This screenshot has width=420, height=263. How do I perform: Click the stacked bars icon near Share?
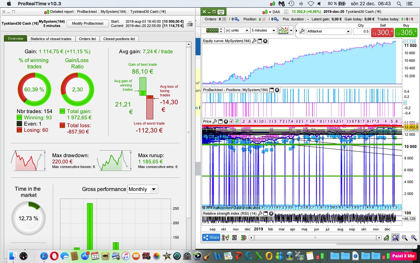click(244, 237)
